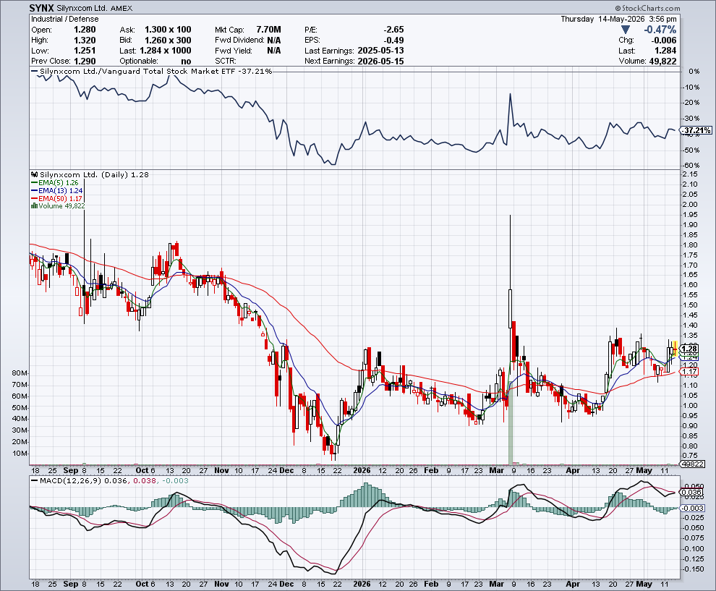716x591 pixels.
Task: Click the Fwd Yield N/A value
Action: coord(274,51)
